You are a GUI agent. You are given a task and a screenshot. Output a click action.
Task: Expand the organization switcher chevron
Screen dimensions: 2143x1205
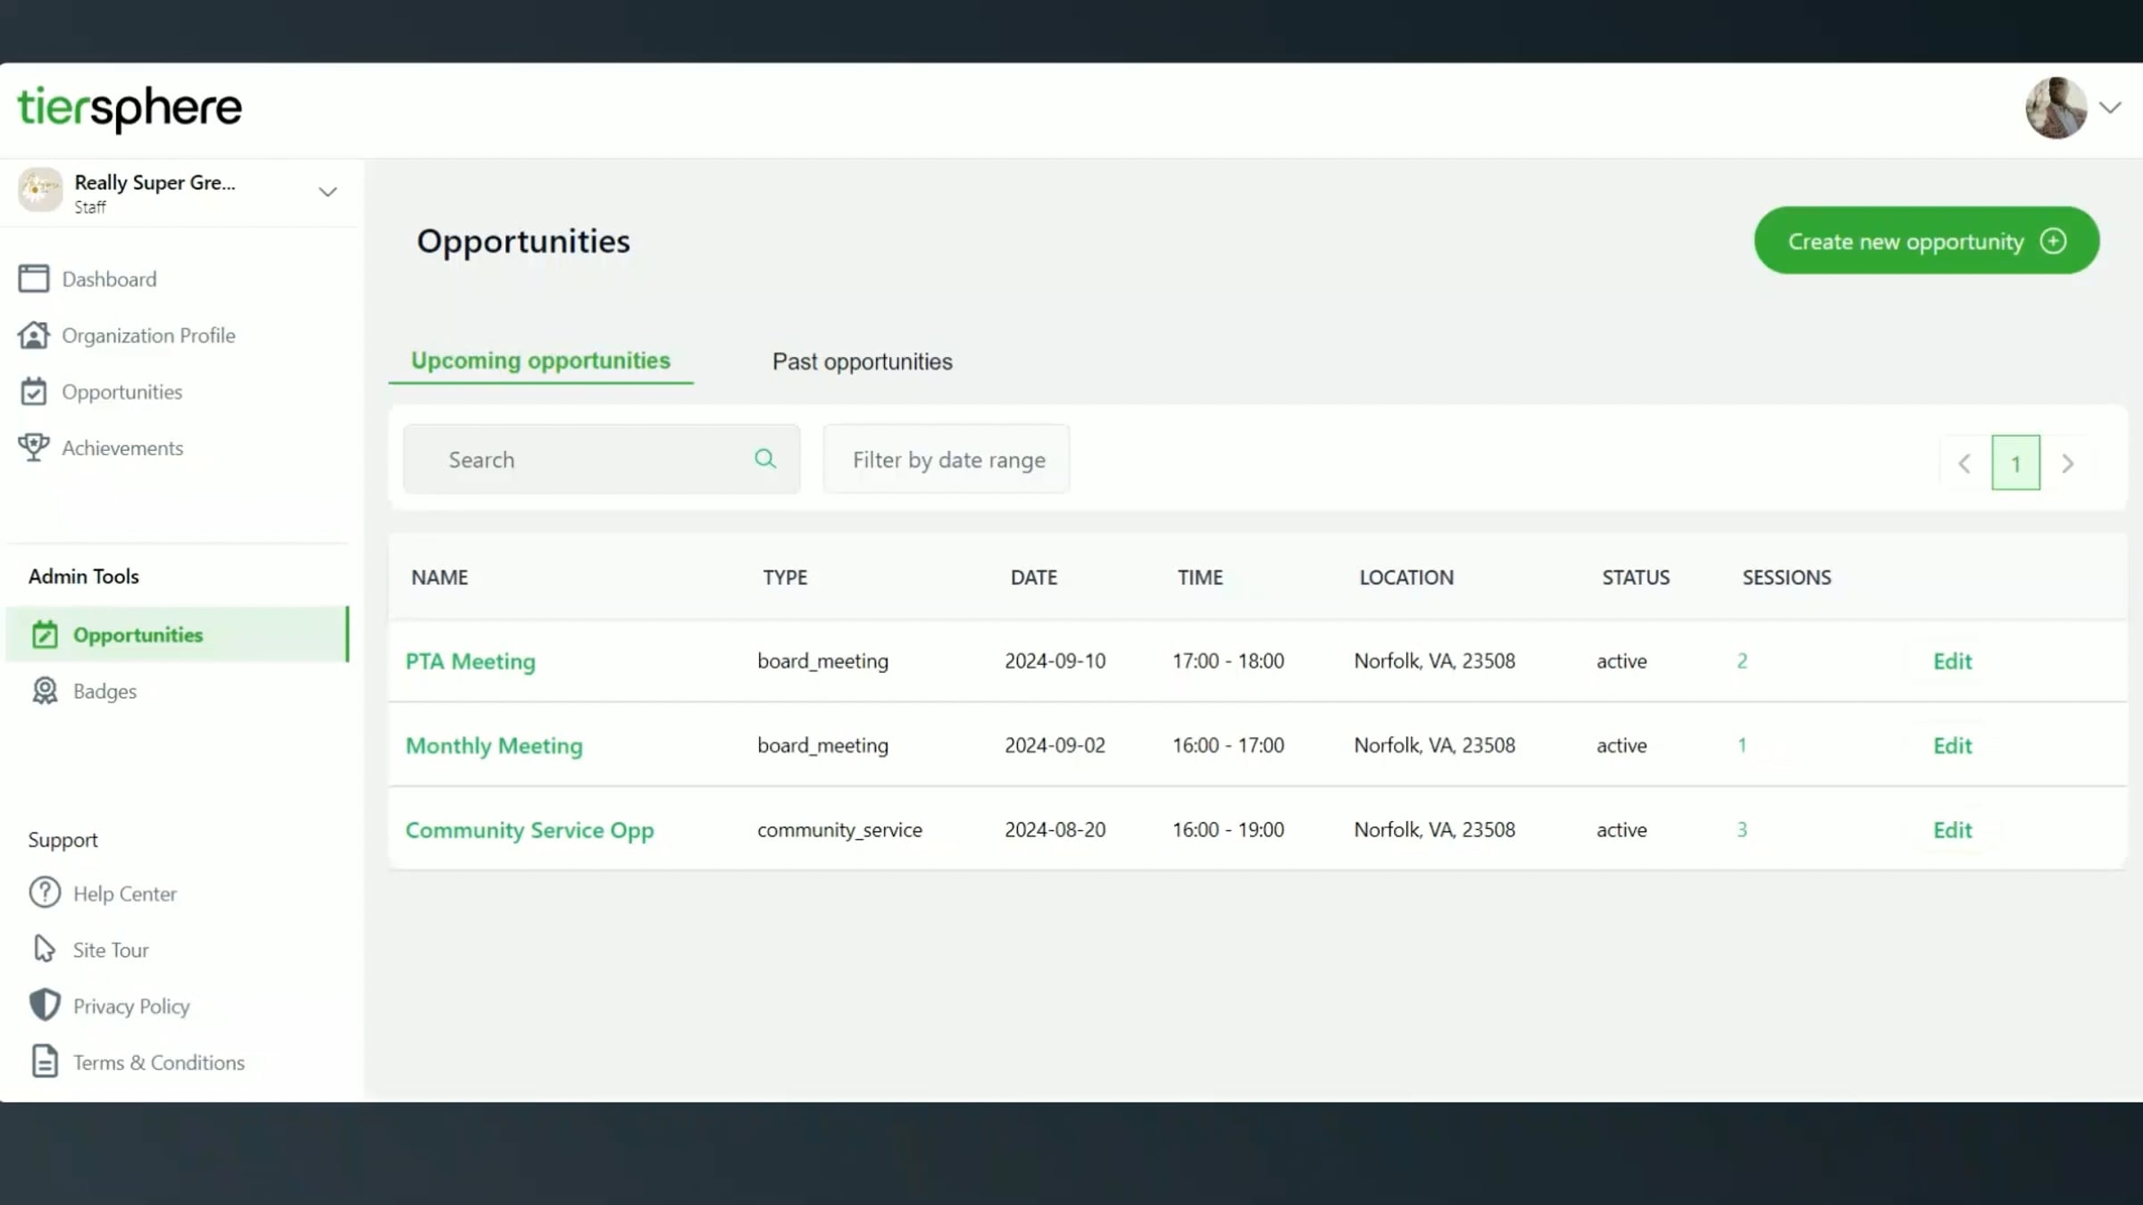(x=328, y=192)
